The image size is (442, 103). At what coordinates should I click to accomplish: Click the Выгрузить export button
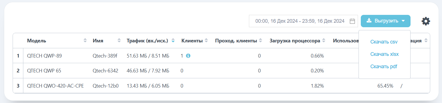point(386,21)
